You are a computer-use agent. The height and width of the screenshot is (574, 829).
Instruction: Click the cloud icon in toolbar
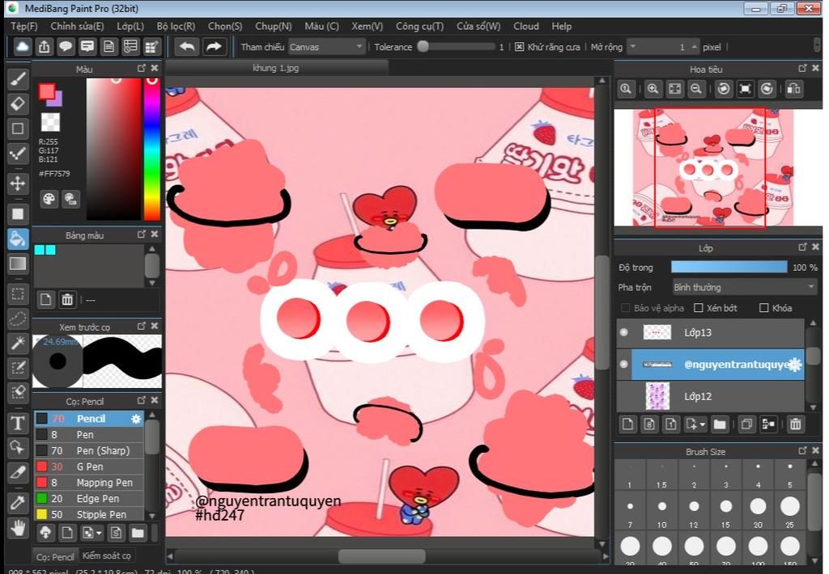pyautogui.click(x=22, y=47)
